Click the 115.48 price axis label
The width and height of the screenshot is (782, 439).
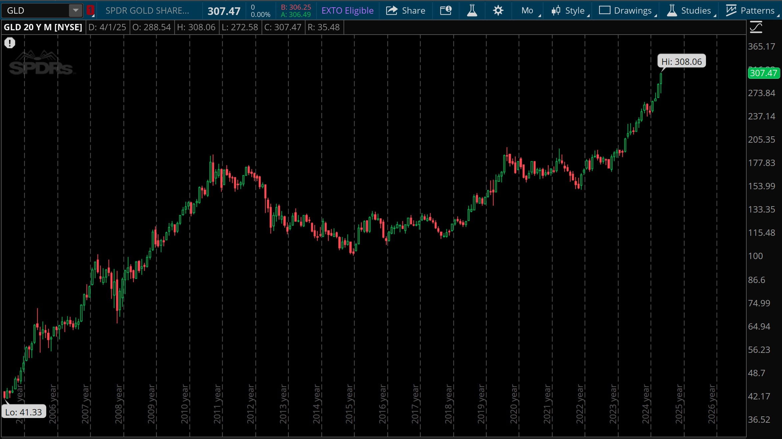coord(762,232)
